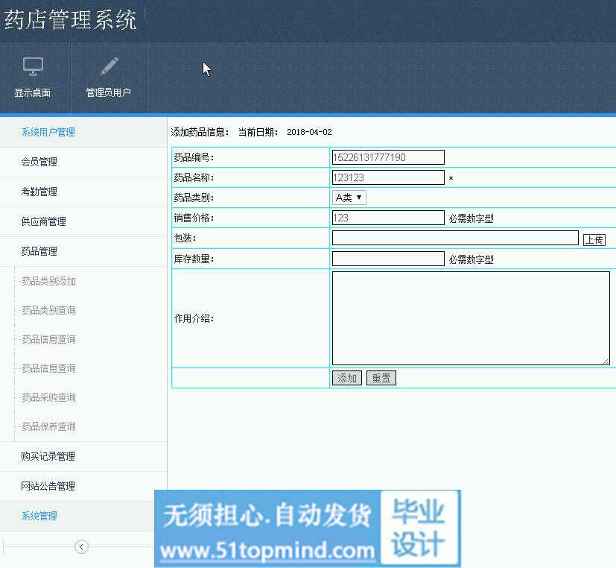The height and width of the screenshot is (568, 616).
Task: Open the 药品类别 dropdown showing A类
Action: tap(349, 198)
